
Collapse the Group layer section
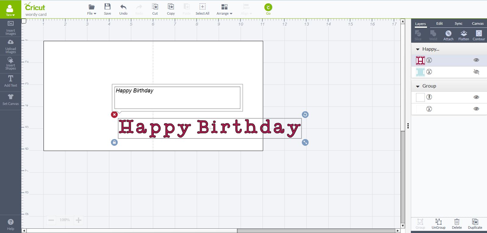pyautogui.click(x=418, y=86)
